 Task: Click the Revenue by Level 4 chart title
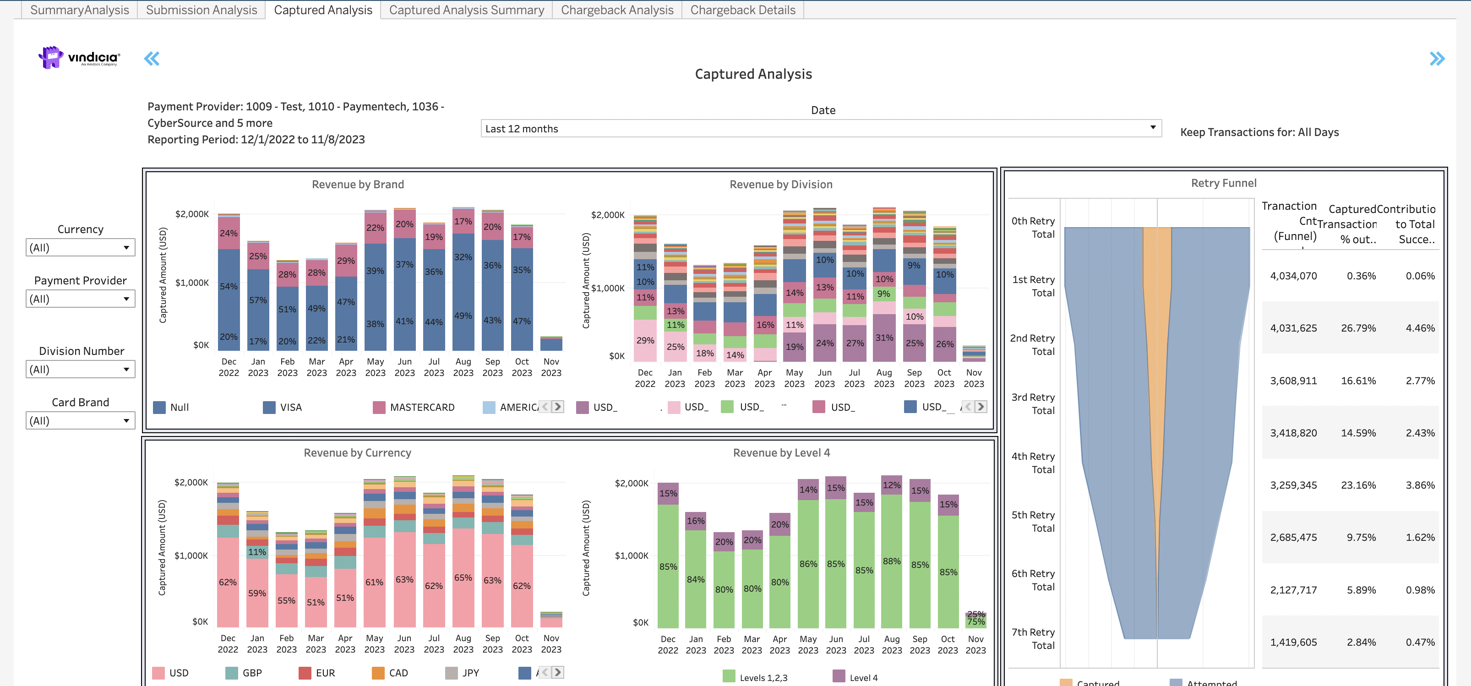tap(781, 453)
